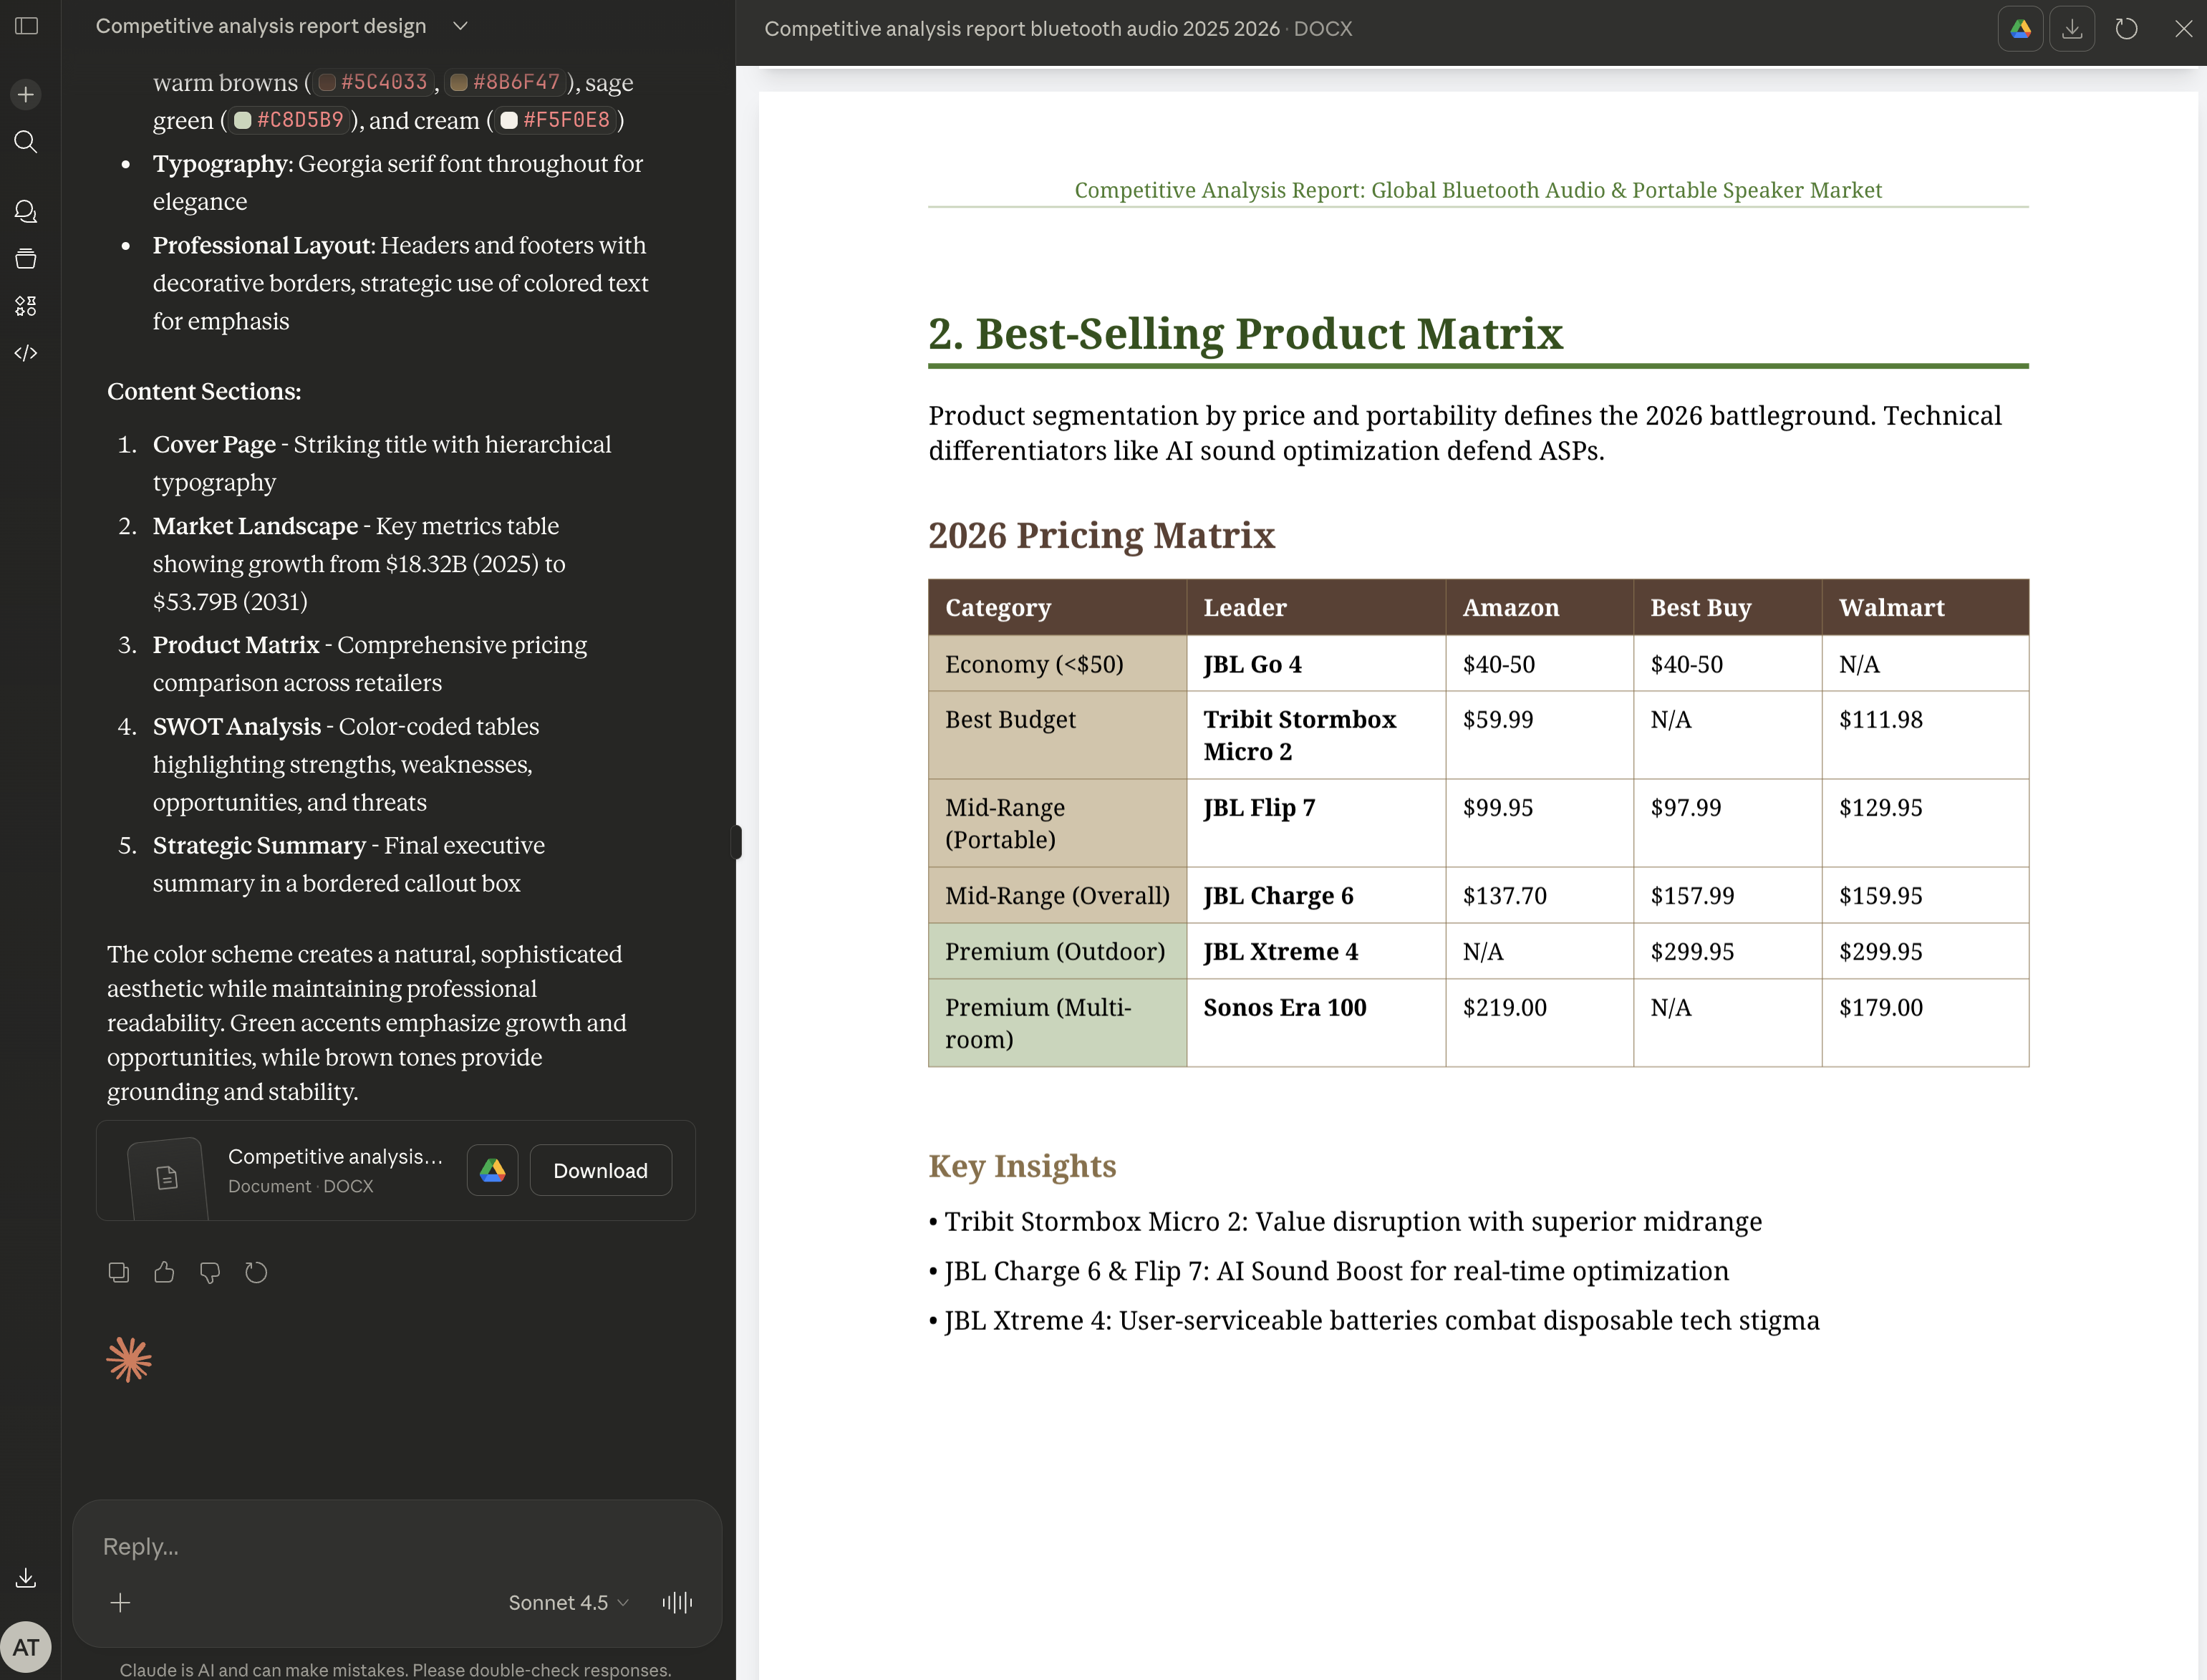The width and height of the screenshot is (2207, 1680).
Task: Start voice mode with waveform icon
Action: [x=677, y=1602]
